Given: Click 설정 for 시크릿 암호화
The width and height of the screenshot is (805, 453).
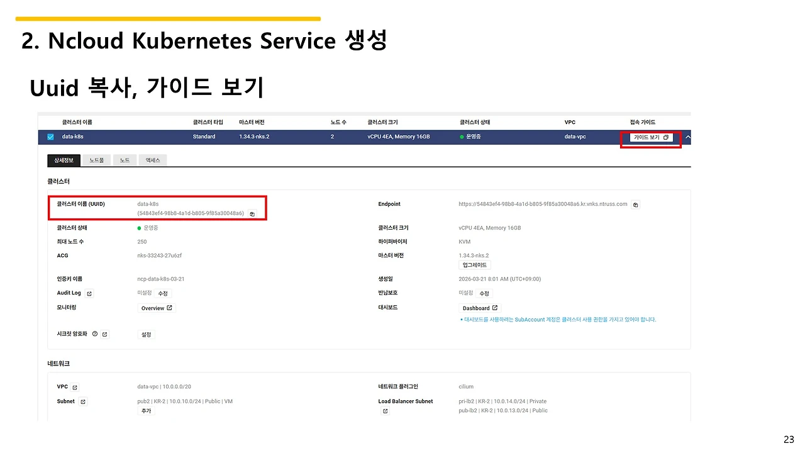Looking at the screenshot, I should click(x=146, y=335).
